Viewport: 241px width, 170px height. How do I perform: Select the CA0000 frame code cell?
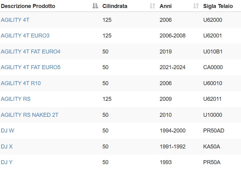click(213, 67)
